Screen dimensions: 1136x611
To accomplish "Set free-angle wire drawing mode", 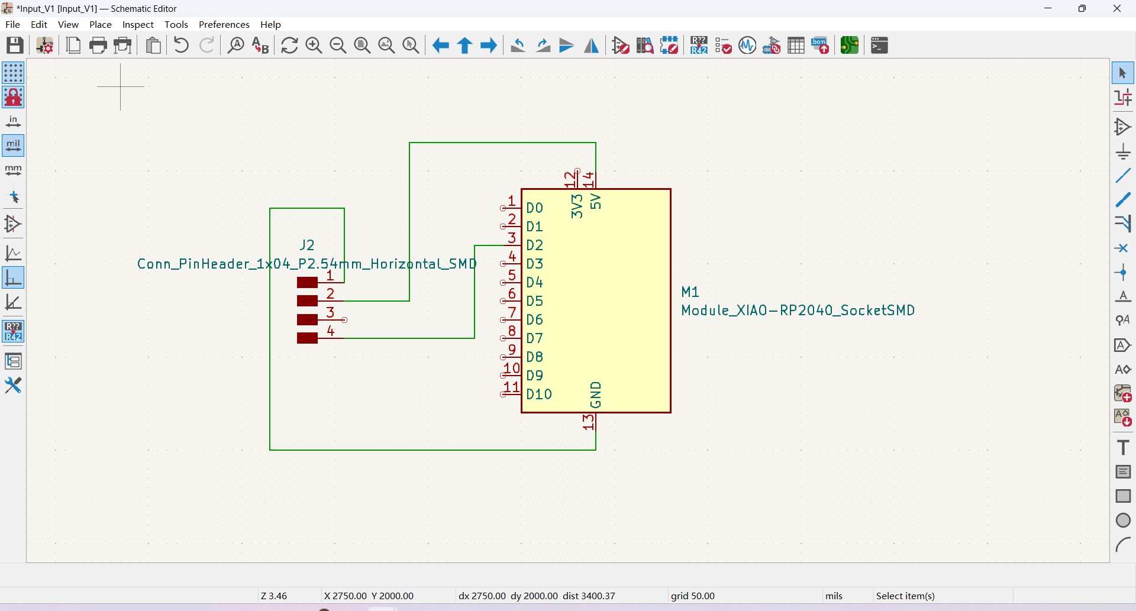I will coord(13,253).
